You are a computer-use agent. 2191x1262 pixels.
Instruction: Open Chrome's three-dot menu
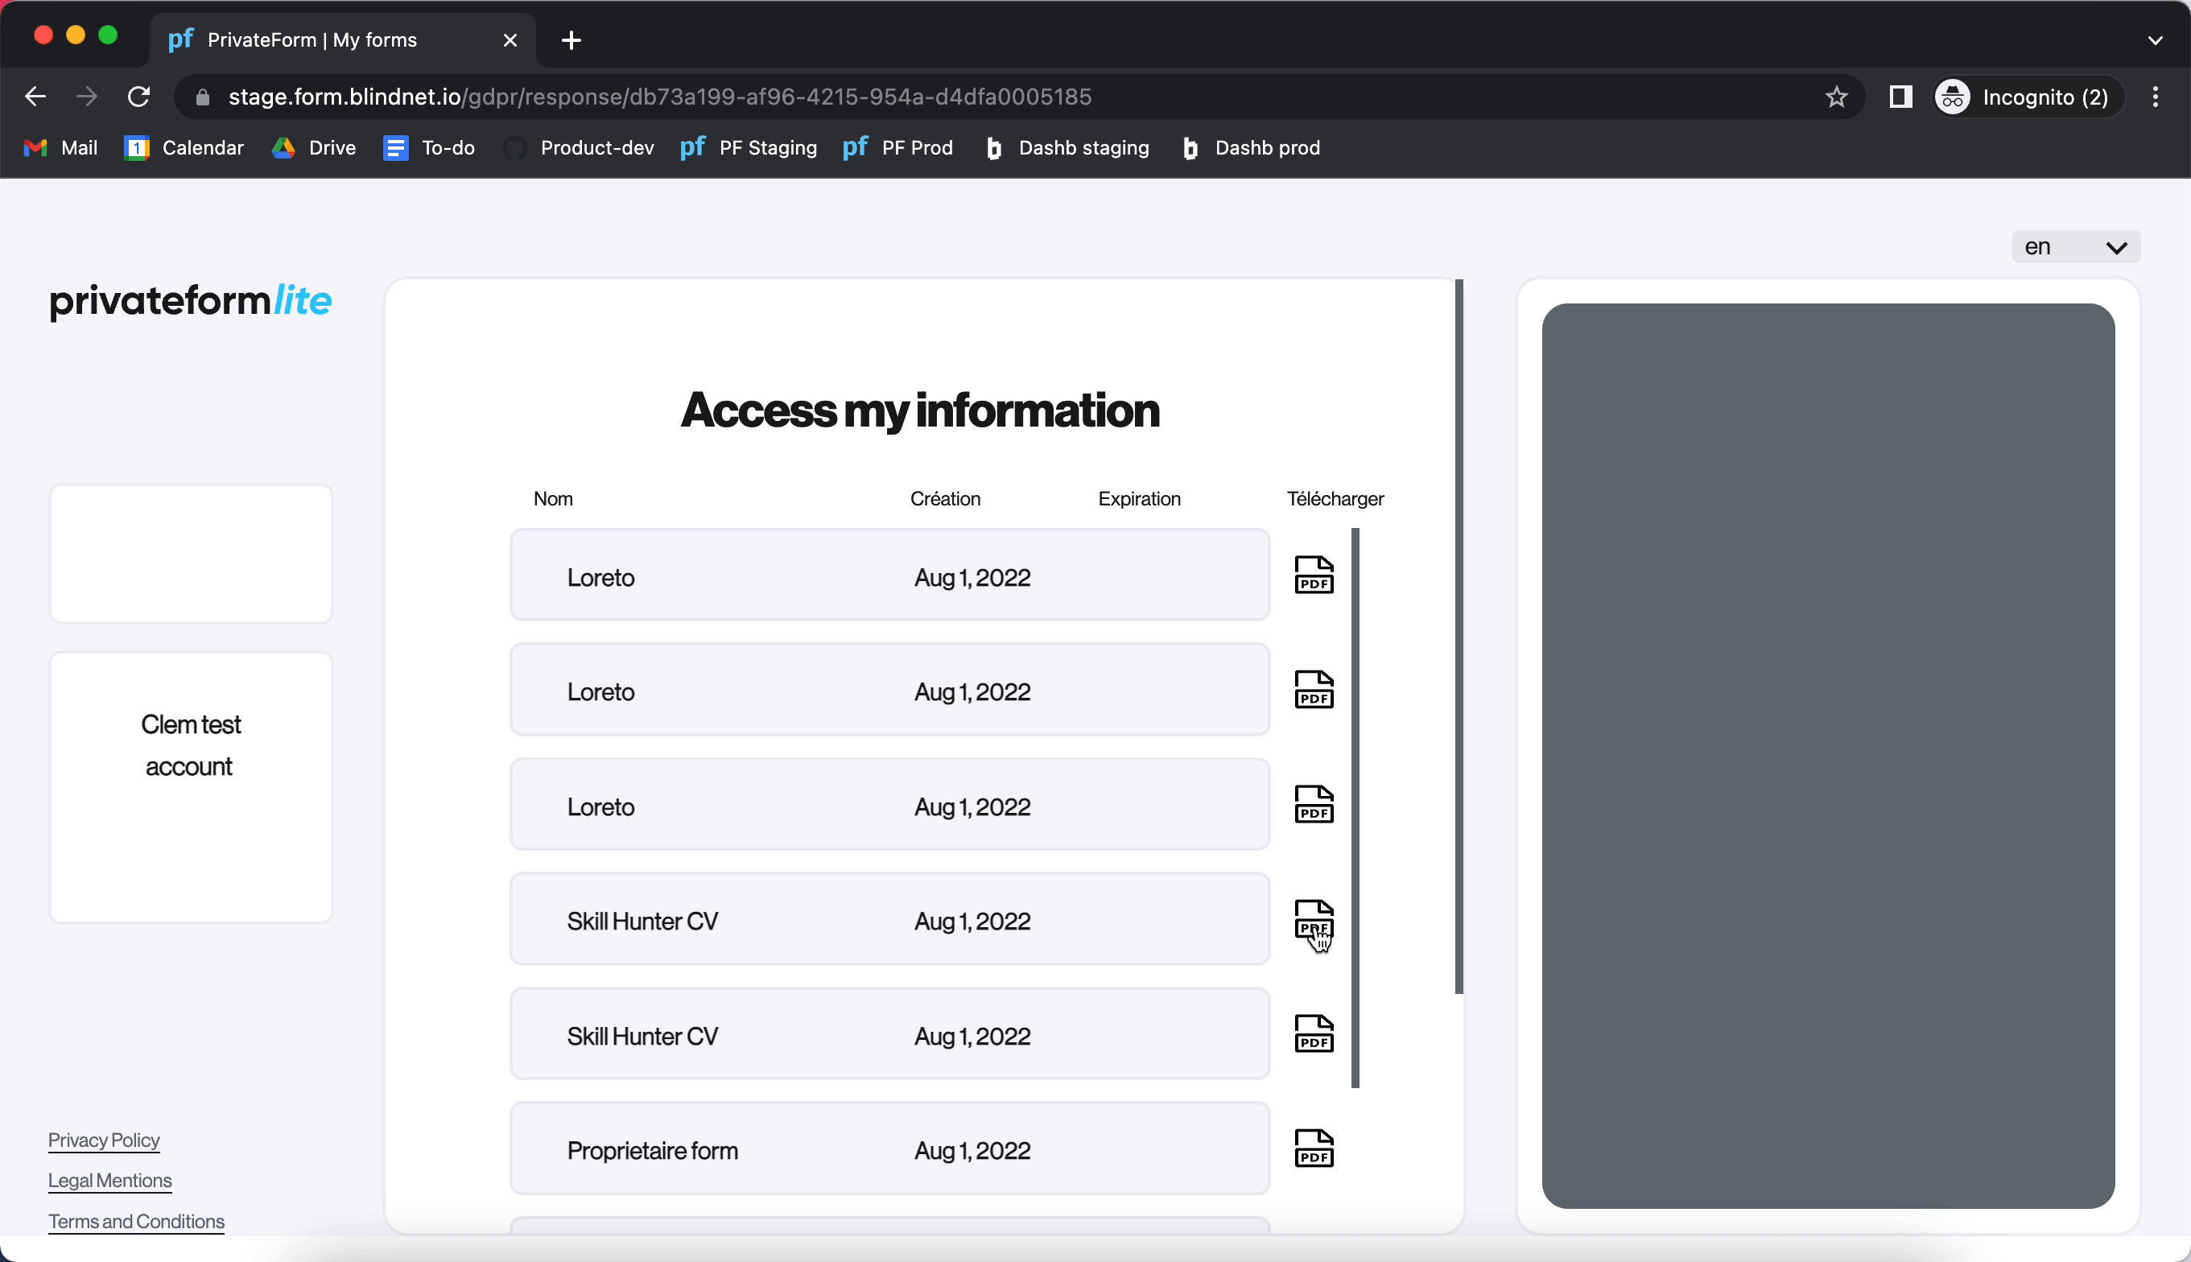[x=2155, y=97]
